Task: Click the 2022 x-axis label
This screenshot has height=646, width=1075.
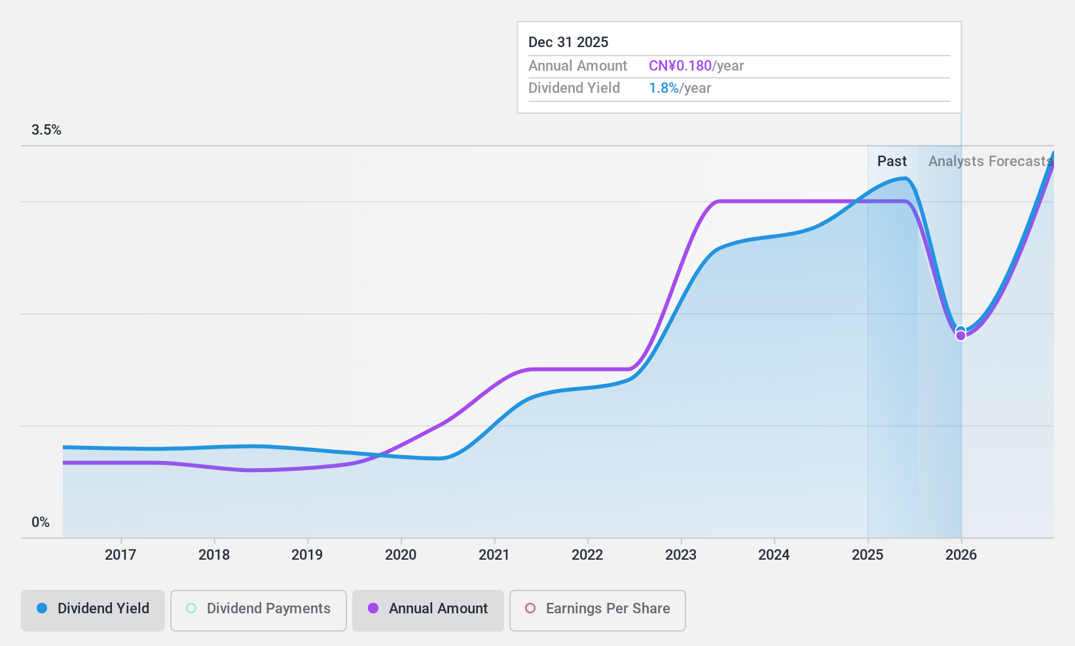Action: tap(587, 555)
